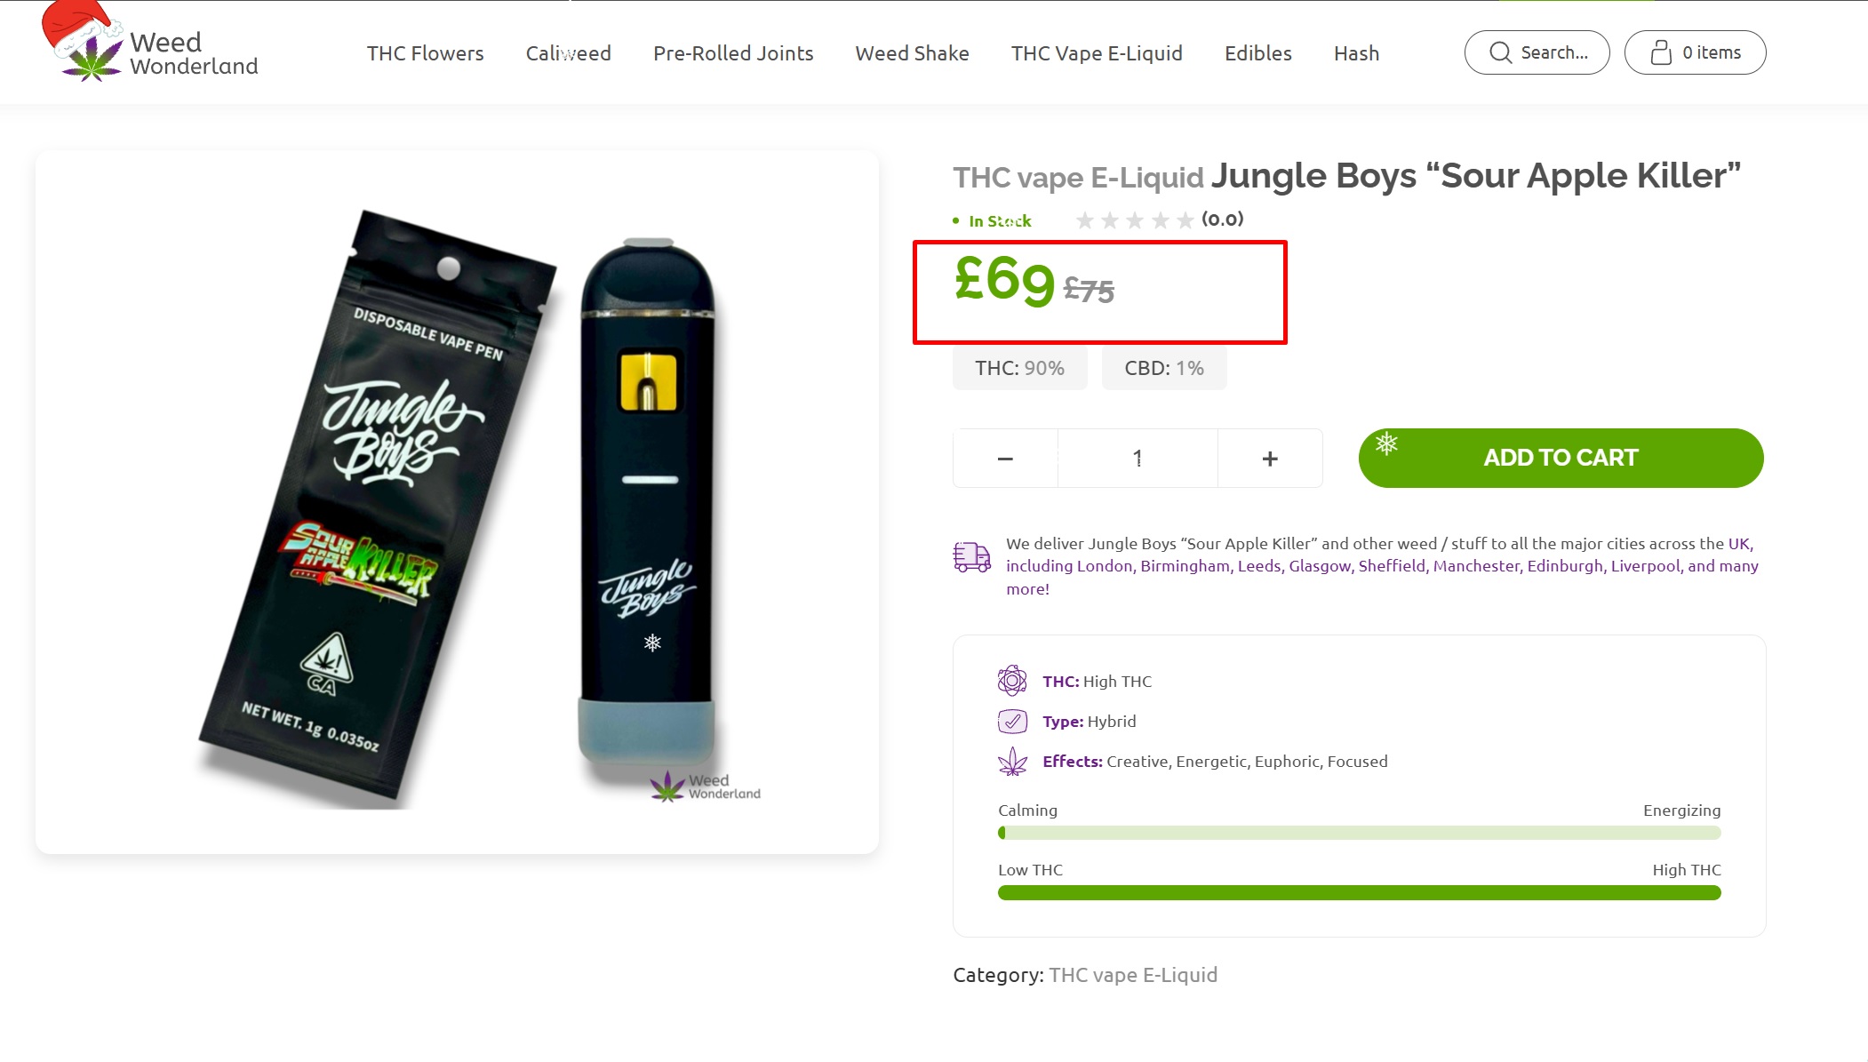Open THC Vape E-Liquid menu
The width and height of the screenshot is (1868, 1062).
[x=1097, y=53]
